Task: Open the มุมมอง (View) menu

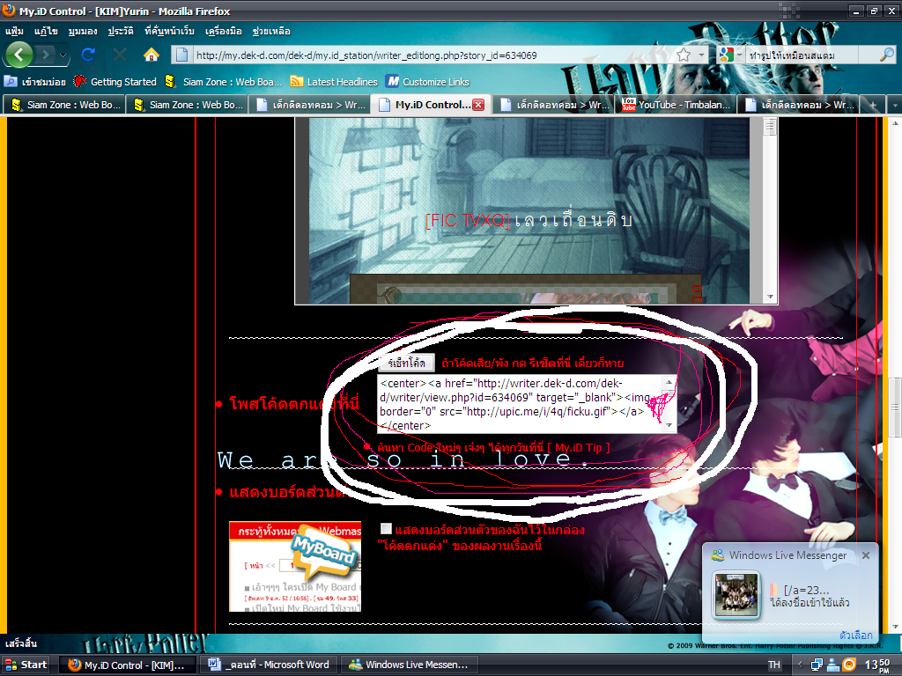Action: [x=83, y=31]
